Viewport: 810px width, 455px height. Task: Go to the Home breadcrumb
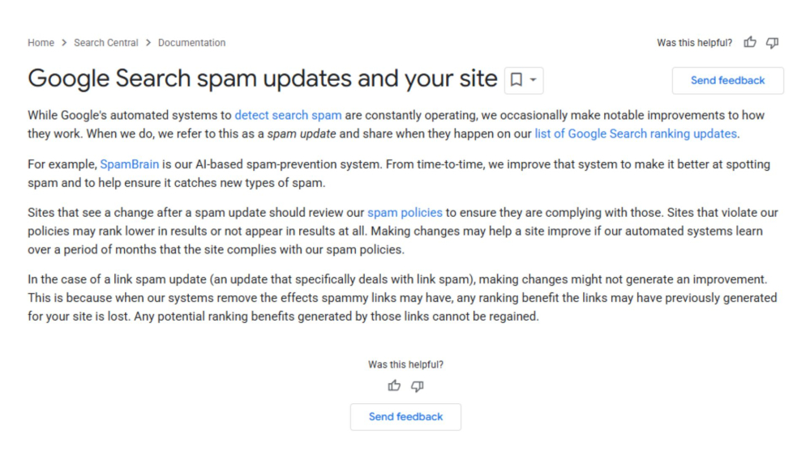click(41, 43)
